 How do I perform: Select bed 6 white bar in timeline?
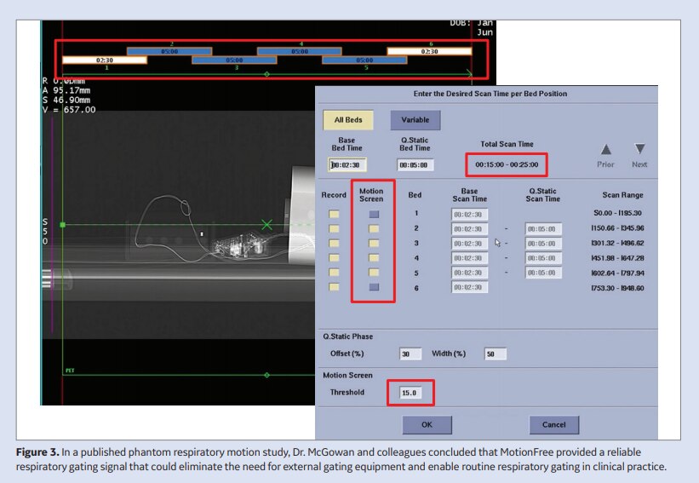(x=430, y=51)
